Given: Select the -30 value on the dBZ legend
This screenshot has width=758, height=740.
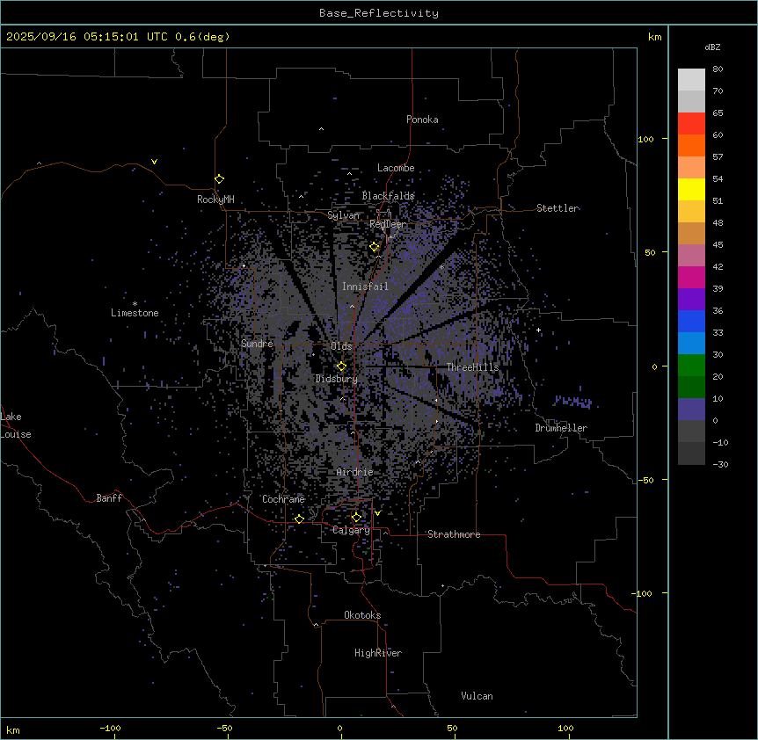Looking at the screenshot, I should (720, 464).
